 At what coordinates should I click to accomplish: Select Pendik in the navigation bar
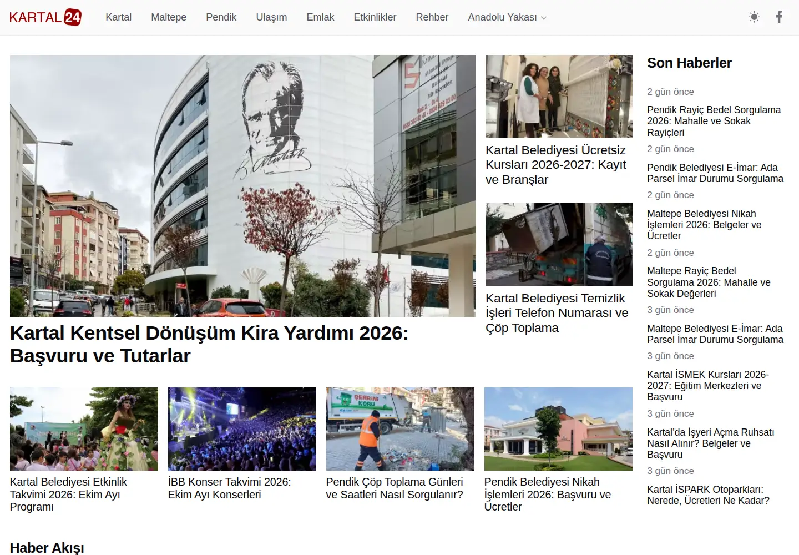221,17
